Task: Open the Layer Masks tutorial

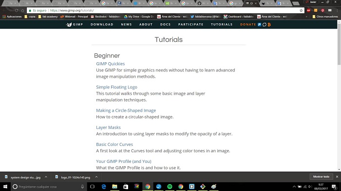Action: (108, 127)
